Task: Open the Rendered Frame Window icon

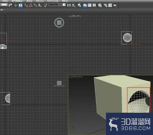Action: pos(110,5)
